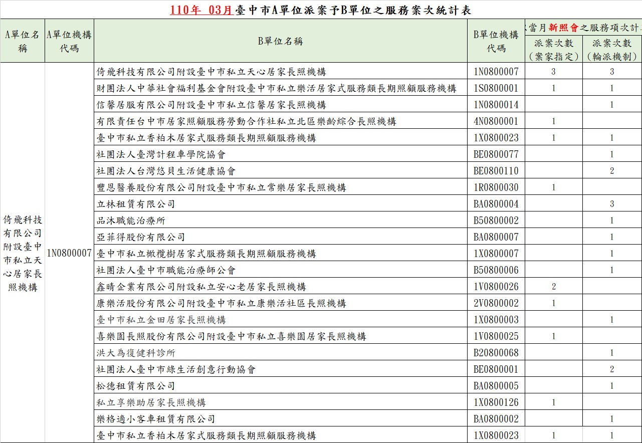Click institution code 1V0800025
The height and width of the screenshot is (443, 642).
tap(496, 336)
